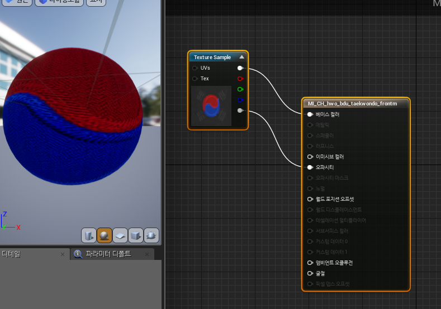Click the 이미시브 컬러 input pin
This screenshot has height=309, width=441.
coord(310,157)
